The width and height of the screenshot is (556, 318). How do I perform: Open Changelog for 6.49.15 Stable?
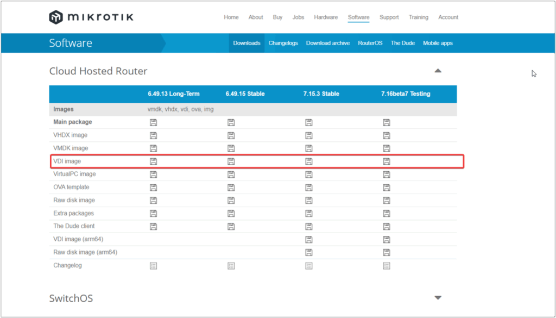pos(231,265)
